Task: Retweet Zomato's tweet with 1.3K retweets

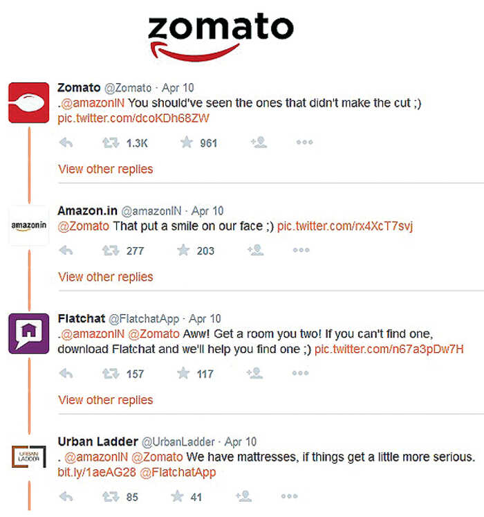Action: click(x=111, y=143)
